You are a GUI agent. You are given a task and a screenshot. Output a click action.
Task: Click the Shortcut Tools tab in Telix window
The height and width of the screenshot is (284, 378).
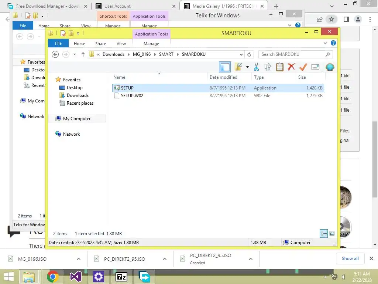click(113, 16)
